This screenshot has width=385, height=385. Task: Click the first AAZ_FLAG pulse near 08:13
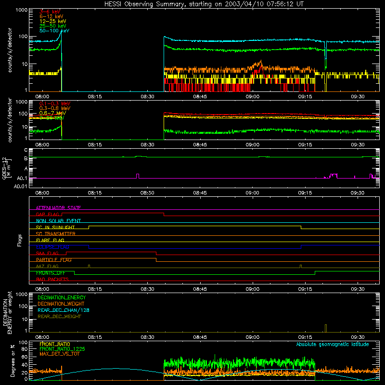(x=89, y=267)
